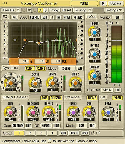Viewport: 125px width, 144px height.
Task: Click the Group RESET button
Action: click(85, 133)
